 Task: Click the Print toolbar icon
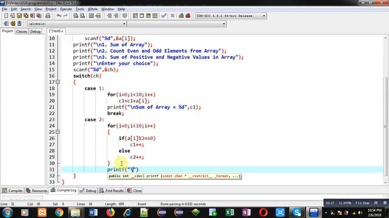click(x=47, y=16)
